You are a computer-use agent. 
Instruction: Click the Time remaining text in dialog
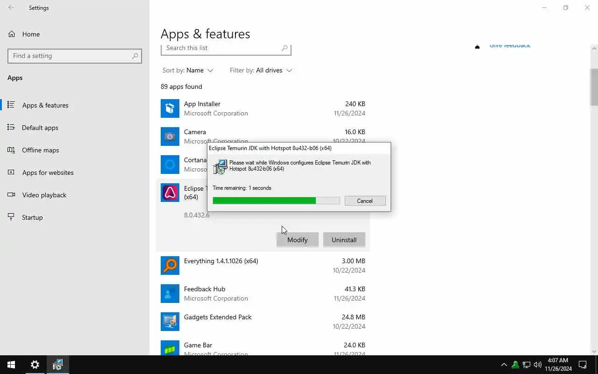[242, 188]
